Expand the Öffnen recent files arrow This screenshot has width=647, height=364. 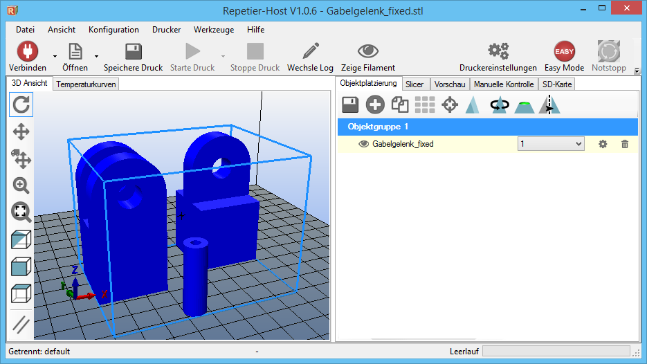point(96,56)
